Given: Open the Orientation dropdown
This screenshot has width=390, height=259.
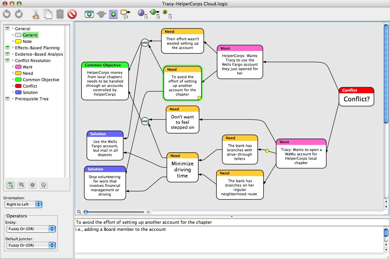Looking at the screenshot, I should [23, 204].
